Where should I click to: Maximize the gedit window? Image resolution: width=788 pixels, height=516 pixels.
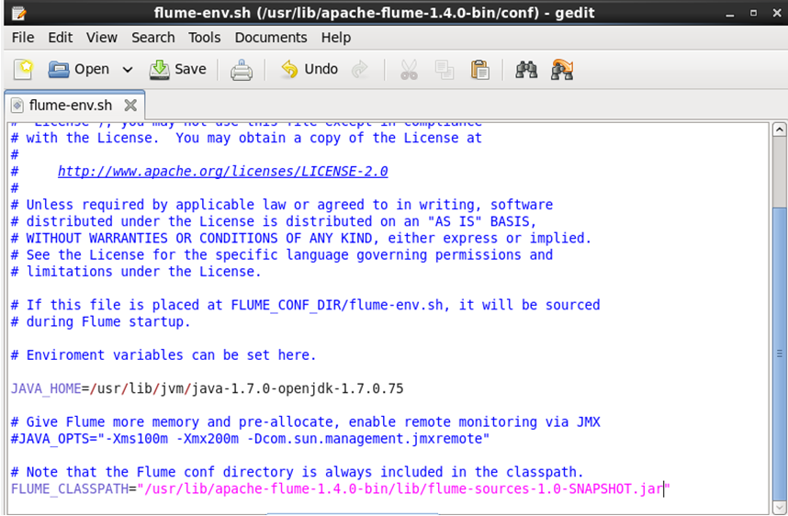[753, 13]
